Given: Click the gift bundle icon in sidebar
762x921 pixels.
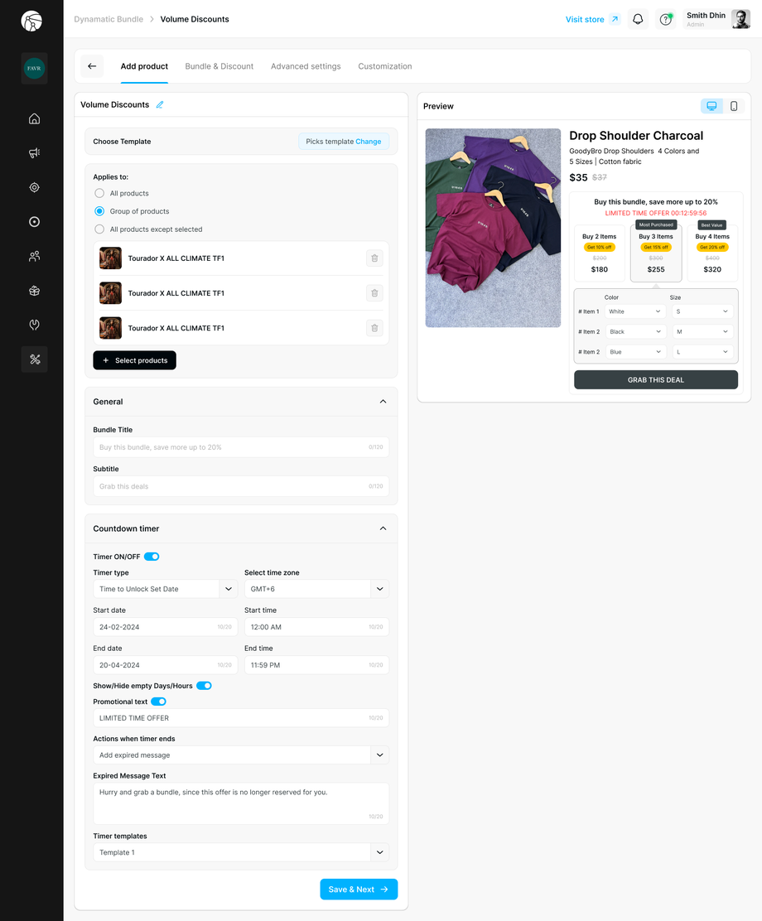Looking at the screenshot, I should click(x=34, y=290).
